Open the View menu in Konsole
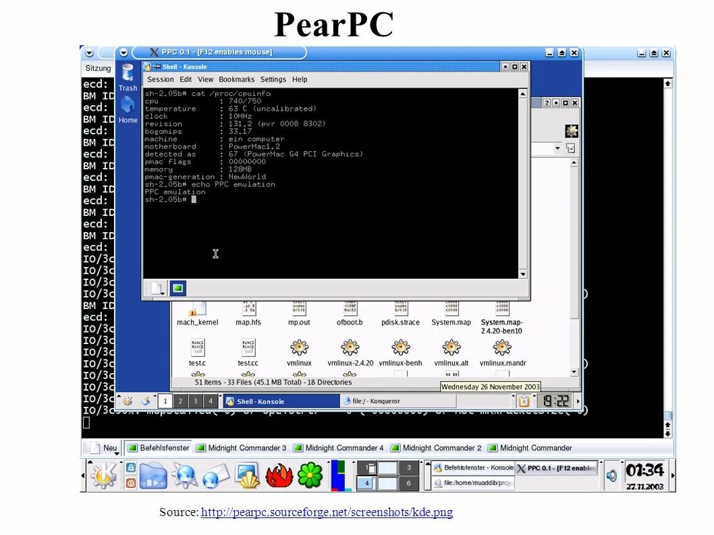The height and width of the screenshot is (535, 714). click(205, 79)
